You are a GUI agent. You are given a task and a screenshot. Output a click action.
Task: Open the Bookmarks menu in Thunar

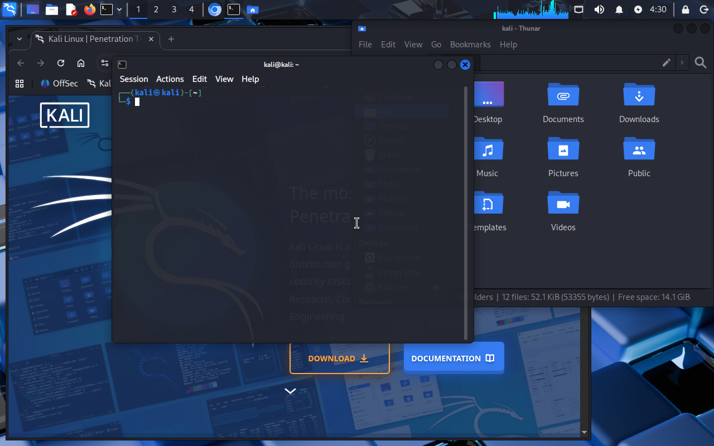pyautogui.click(x=470, y=45)
